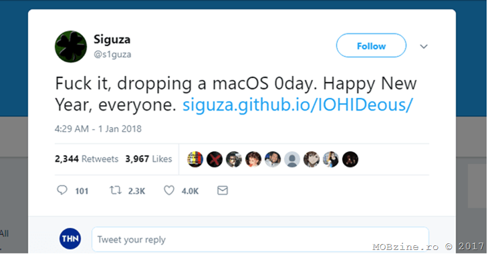Open Siguza's clover profile avatar

(x=71, y=47)
